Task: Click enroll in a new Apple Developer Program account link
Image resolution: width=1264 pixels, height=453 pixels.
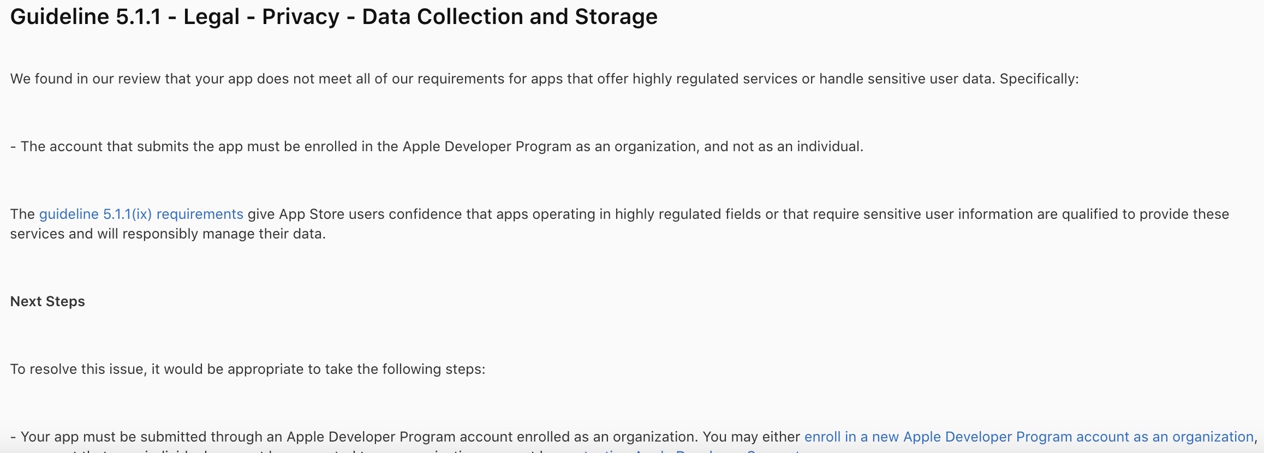Action: [x=1028, y=437]
